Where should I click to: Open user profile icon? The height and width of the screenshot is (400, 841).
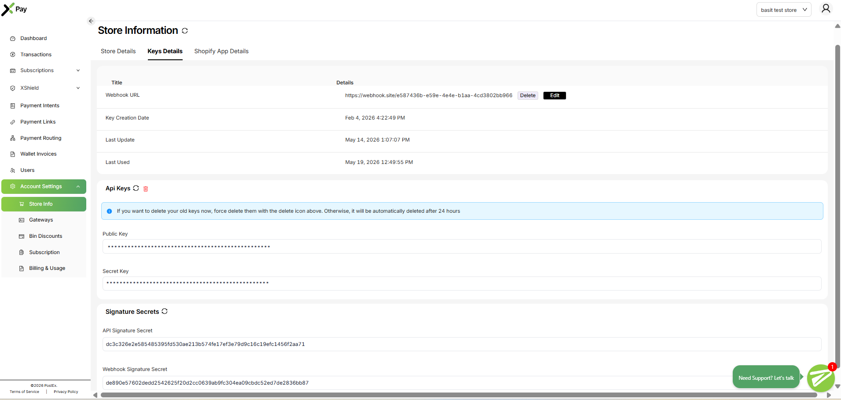(x=826, y=9)
